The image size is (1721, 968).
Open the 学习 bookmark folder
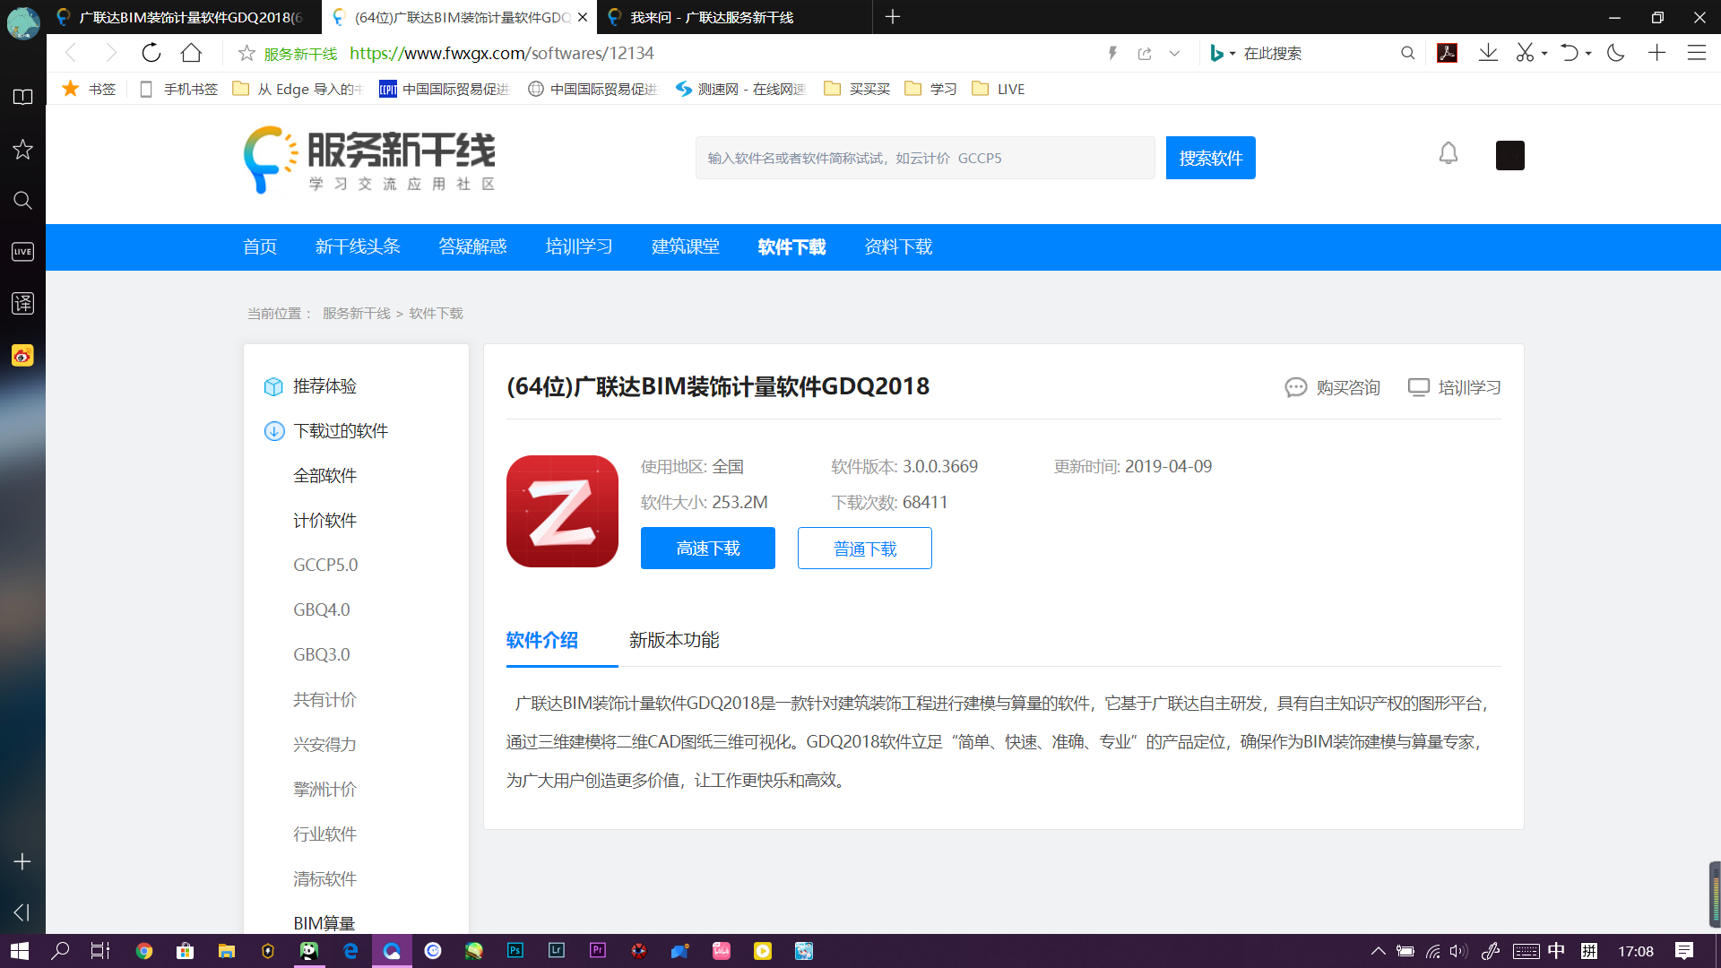tap(930, 89)
